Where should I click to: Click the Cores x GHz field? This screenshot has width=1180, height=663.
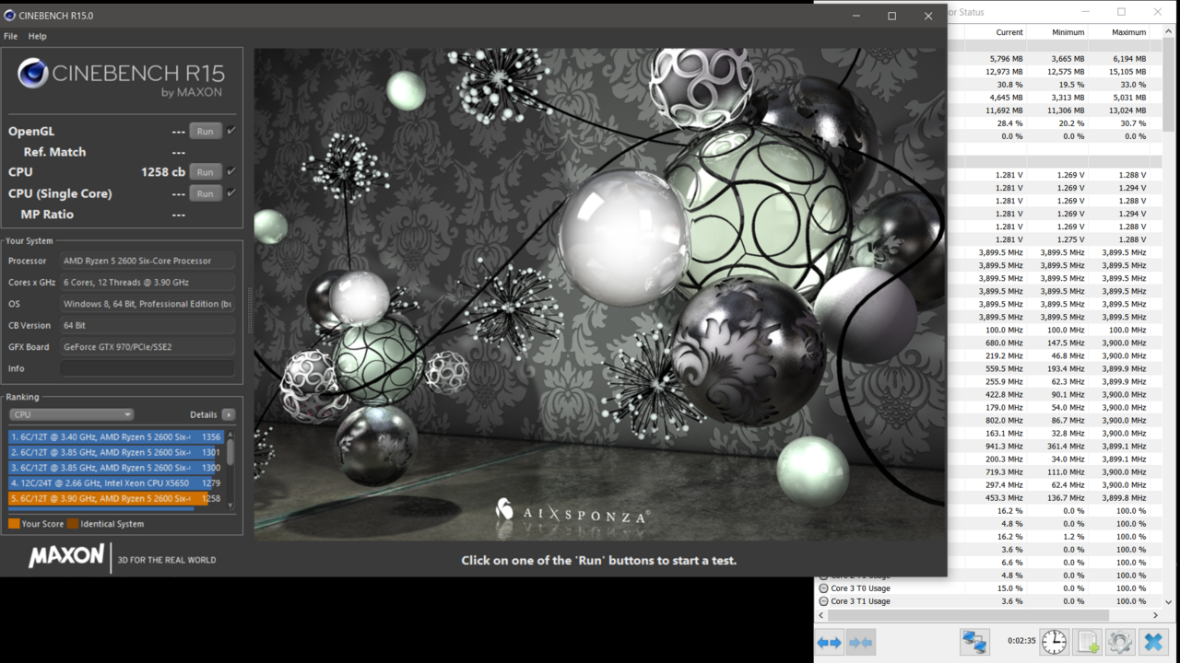(x=147, y=283)
